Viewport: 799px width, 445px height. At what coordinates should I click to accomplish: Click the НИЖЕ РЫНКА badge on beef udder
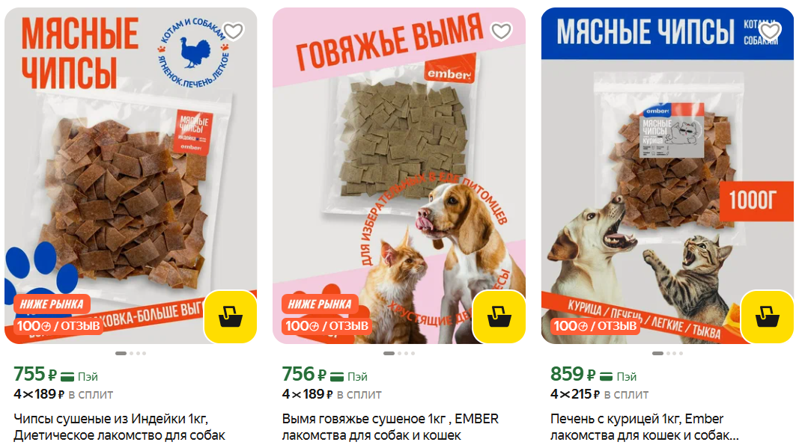[320, 304]
